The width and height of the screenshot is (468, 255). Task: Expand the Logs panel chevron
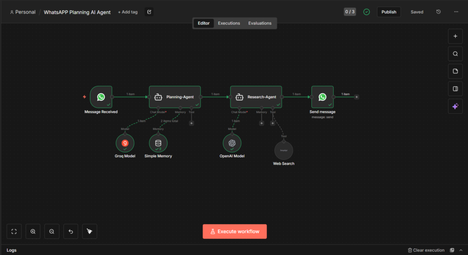click(461, 250)
